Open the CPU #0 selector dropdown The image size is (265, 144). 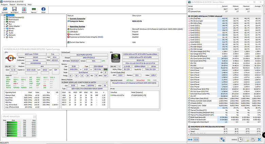(10, 66)
